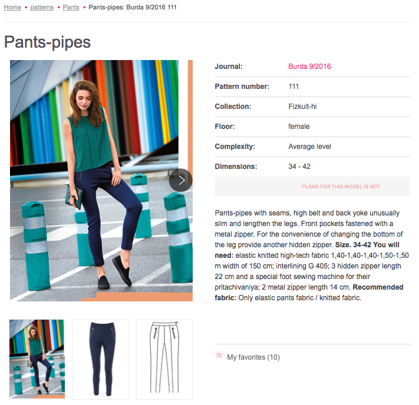419x405 pixels.
Task: Click the female floor value
Action: pyautogui.click(x=299, y=127)
